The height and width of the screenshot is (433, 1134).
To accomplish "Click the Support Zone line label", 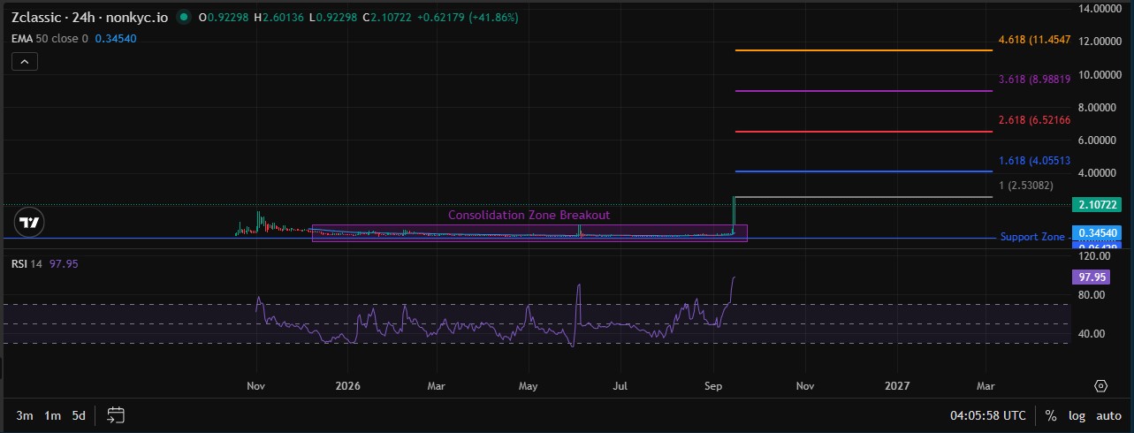I will tap(1032, 237).
